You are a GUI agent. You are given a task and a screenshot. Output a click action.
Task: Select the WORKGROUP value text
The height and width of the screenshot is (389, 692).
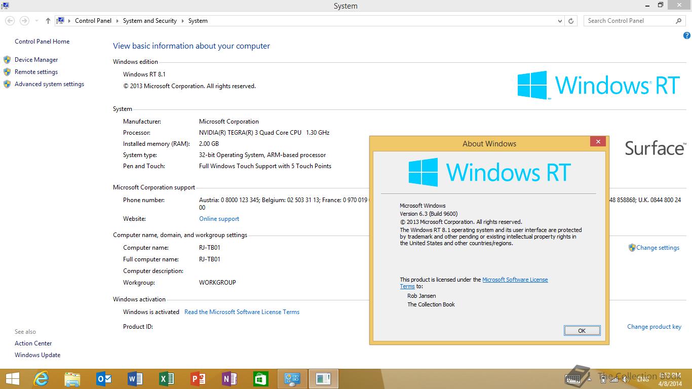point(217,283)
